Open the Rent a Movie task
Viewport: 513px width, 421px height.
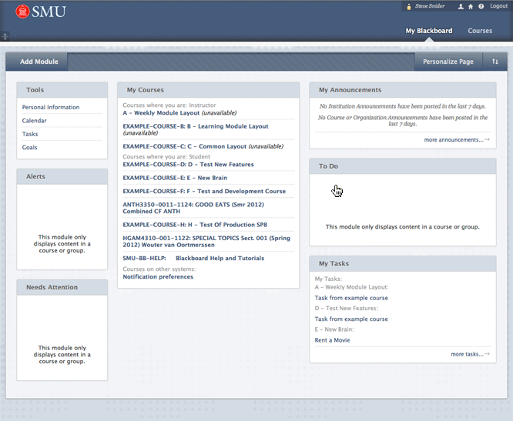coord(332,339)
